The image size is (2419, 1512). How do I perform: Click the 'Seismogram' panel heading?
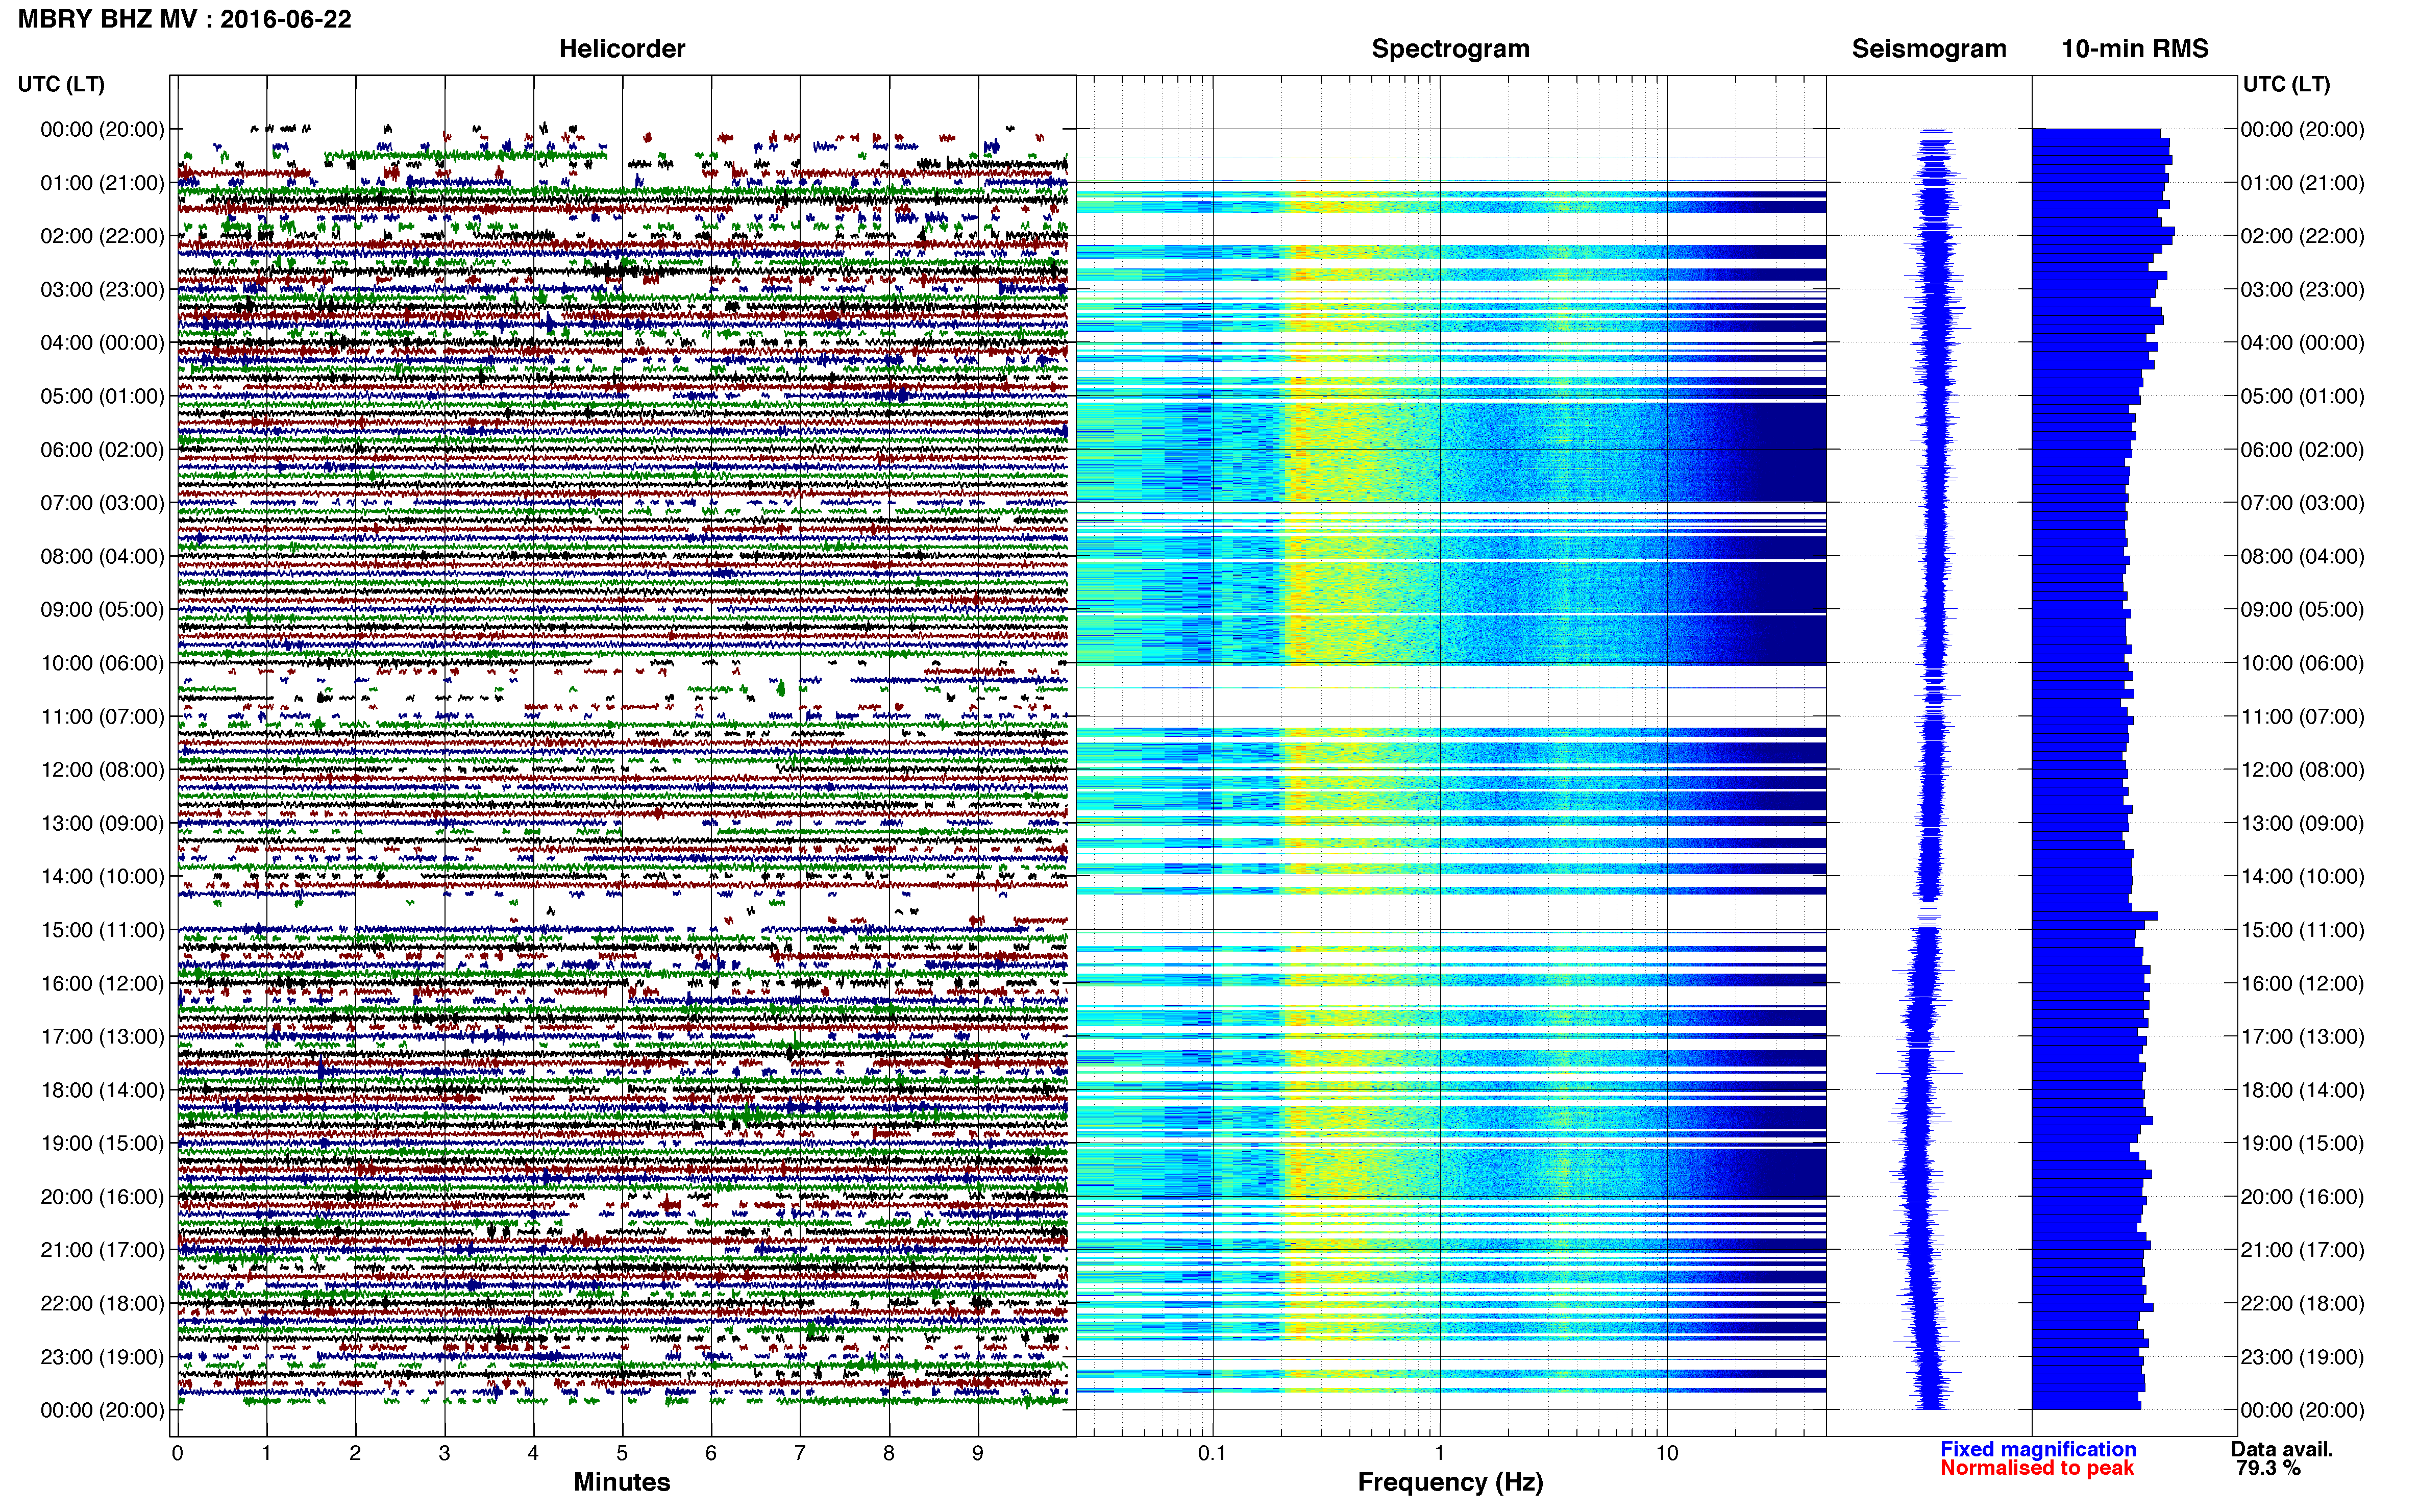pos(1929,49)
